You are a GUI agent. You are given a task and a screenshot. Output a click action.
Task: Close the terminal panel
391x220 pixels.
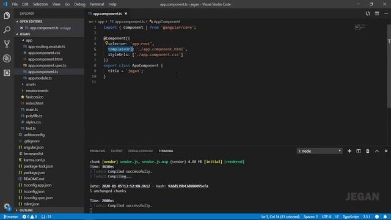(x=386, y=151)
